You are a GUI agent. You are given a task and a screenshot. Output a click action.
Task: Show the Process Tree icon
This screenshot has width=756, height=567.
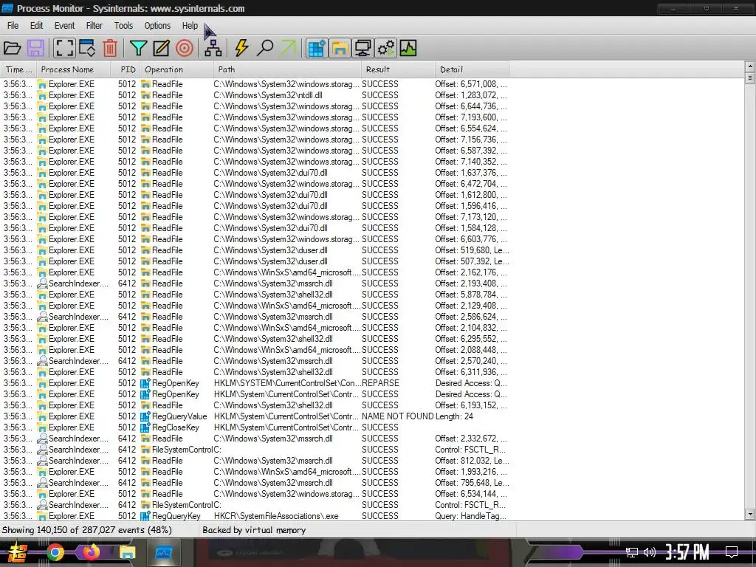213,48
